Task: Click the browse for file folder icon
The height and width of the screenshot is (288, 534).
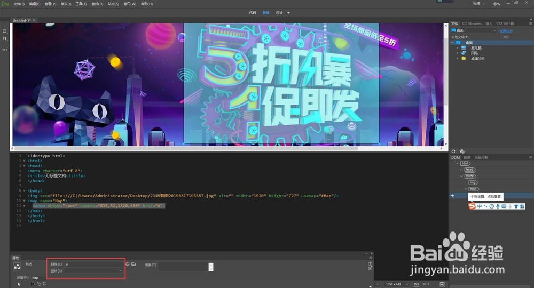Action: 133,264
